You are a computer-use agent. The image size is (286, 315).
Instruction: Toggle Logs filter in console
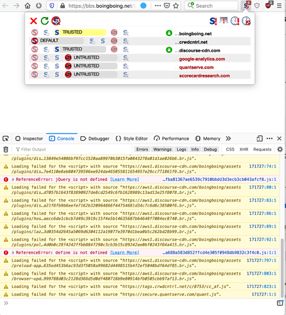click(x=181, y=149)
